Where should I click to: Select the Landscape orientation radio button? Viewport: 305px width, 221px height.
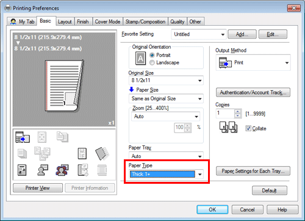click(152, 63)
